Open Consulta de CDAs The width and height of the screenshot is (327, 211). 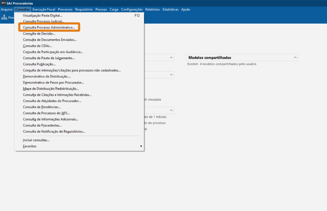37,46
